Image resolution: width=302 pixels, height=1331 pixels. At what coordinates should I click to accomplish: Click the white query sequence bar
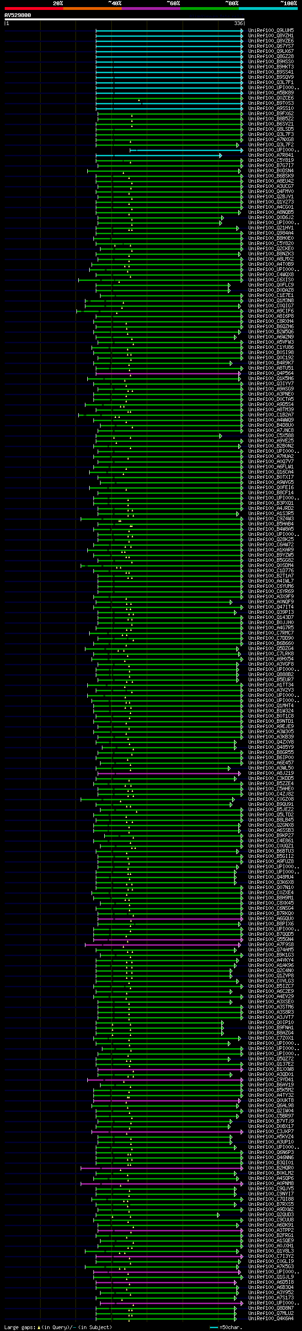click(x=125, y=19)
